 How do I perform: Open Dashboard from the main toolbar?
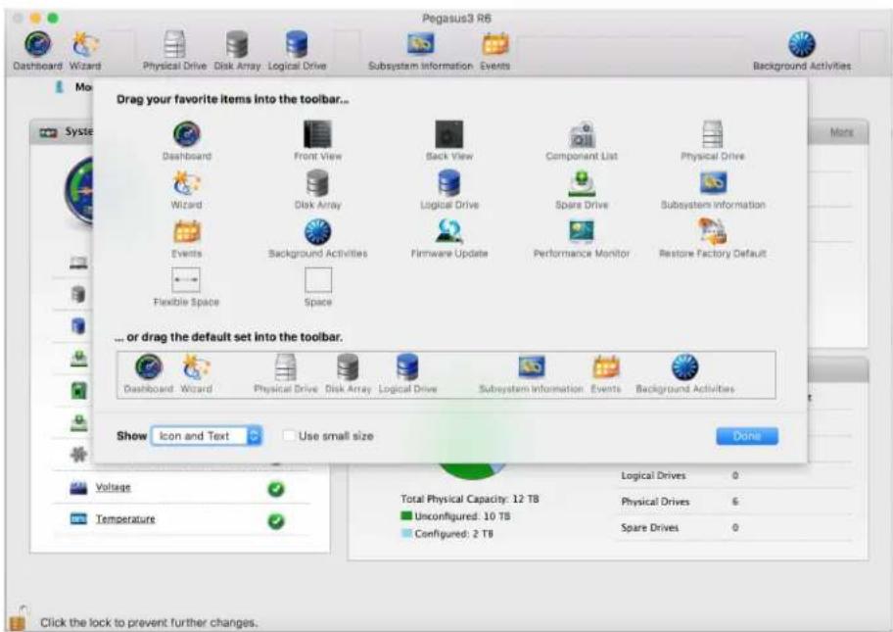pos(37,51)
